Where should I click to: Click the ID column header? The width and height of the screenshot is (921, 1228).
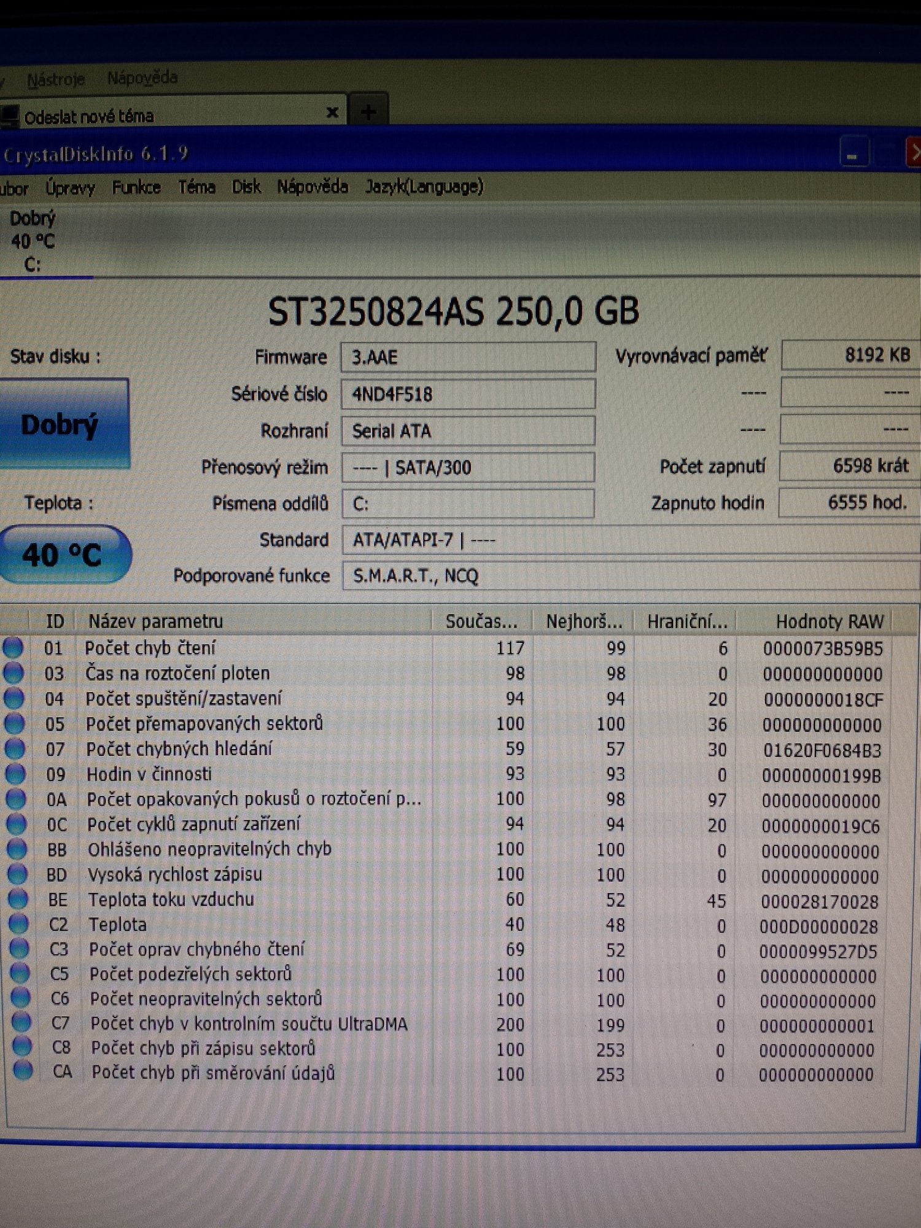point(55,621)
